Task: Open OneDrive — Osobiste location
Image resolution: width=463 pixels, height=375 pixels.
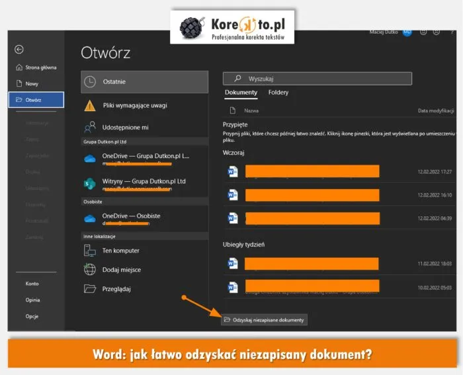Action: tap(145, 219)
